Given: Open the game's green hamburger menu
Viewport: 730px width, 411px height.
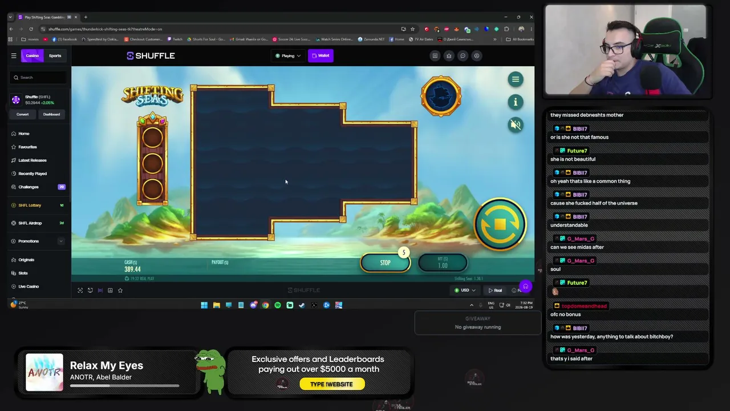Looking at the screenshot, I should tap(516, 79).
